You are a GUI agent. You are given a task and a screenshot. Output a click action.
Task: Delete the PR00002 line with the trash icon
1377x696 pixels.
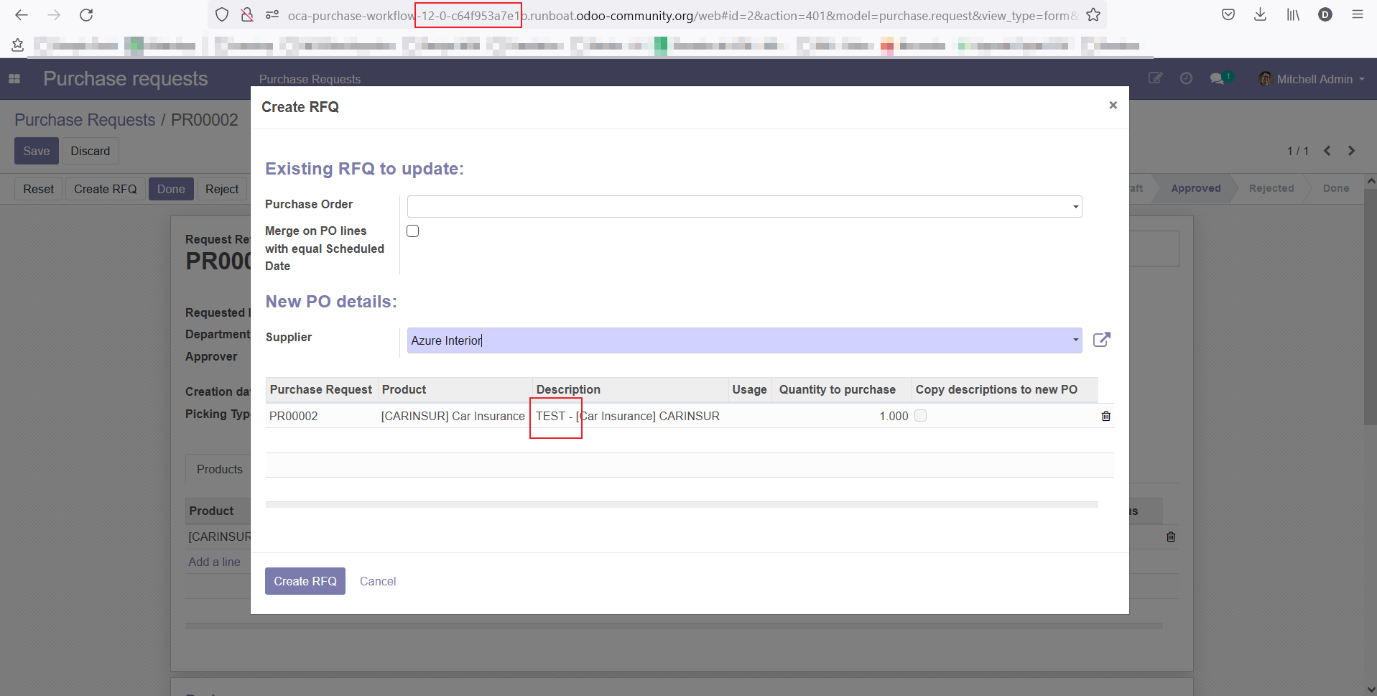[x=1105, y=416]
